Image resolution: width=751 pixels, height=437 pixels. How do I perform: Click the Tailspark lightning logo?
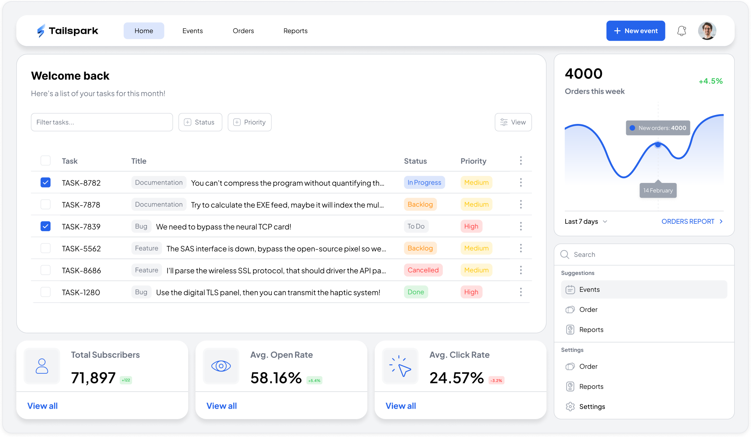tap(41, 31)
